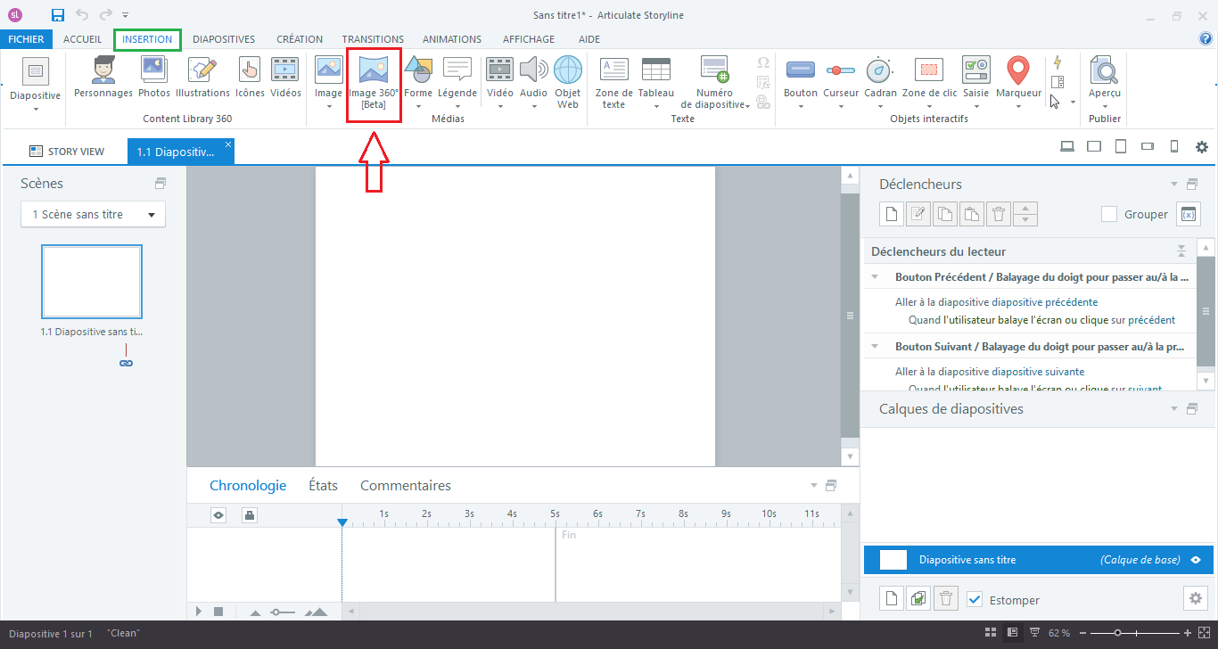
Task: Open the STORY VIEW tab
Action: [x=67, y=152]
